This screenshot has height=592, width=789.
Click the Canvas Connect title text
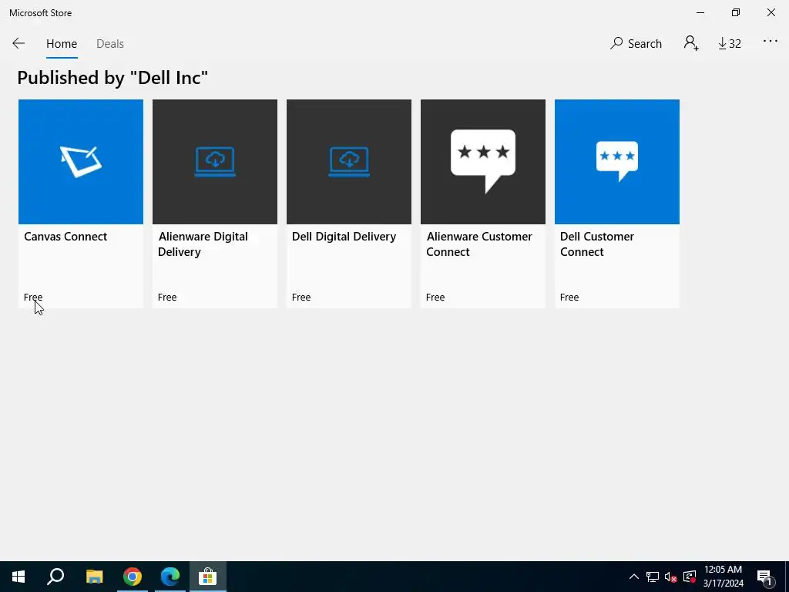(65, 237)
